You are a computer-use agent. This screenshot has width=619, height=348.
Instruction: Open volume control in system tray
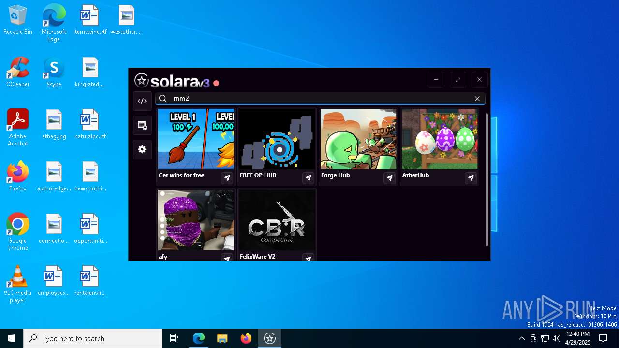(557, 338)
